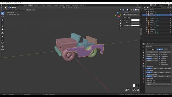Disable Clamp Overlap checkbox
Screen dimensions: 172x97
[x=160, y=57]
